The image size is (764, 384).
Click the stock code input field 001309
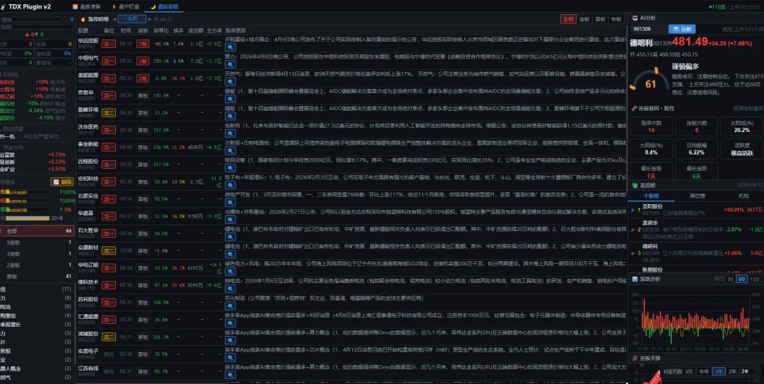point(648,29)
